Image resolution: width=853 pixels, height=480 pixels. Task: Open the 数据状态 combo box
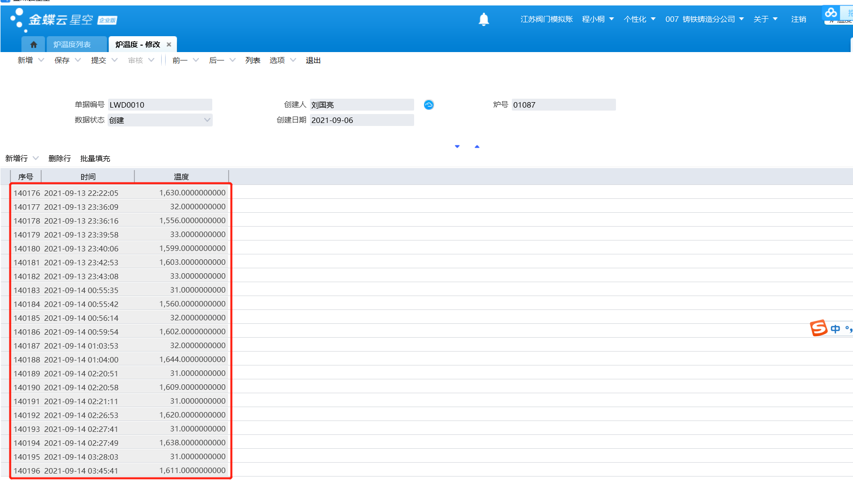coord(160,120)
